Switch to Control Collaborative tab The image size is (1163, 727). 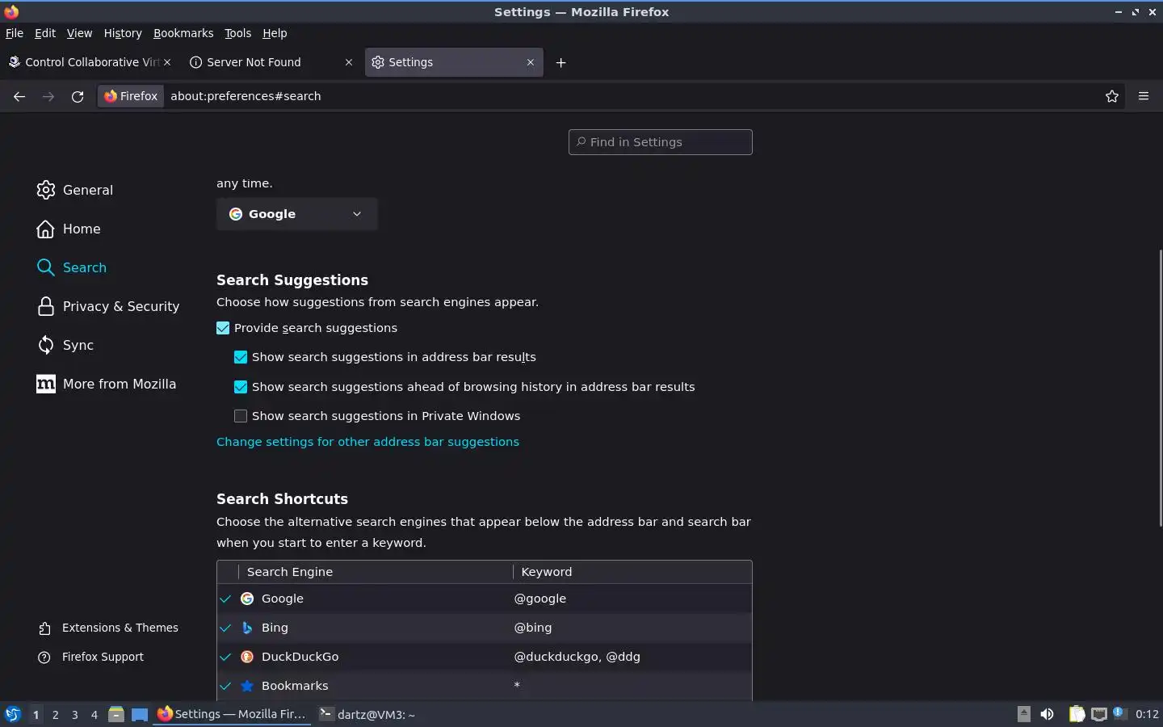point(89,62)
